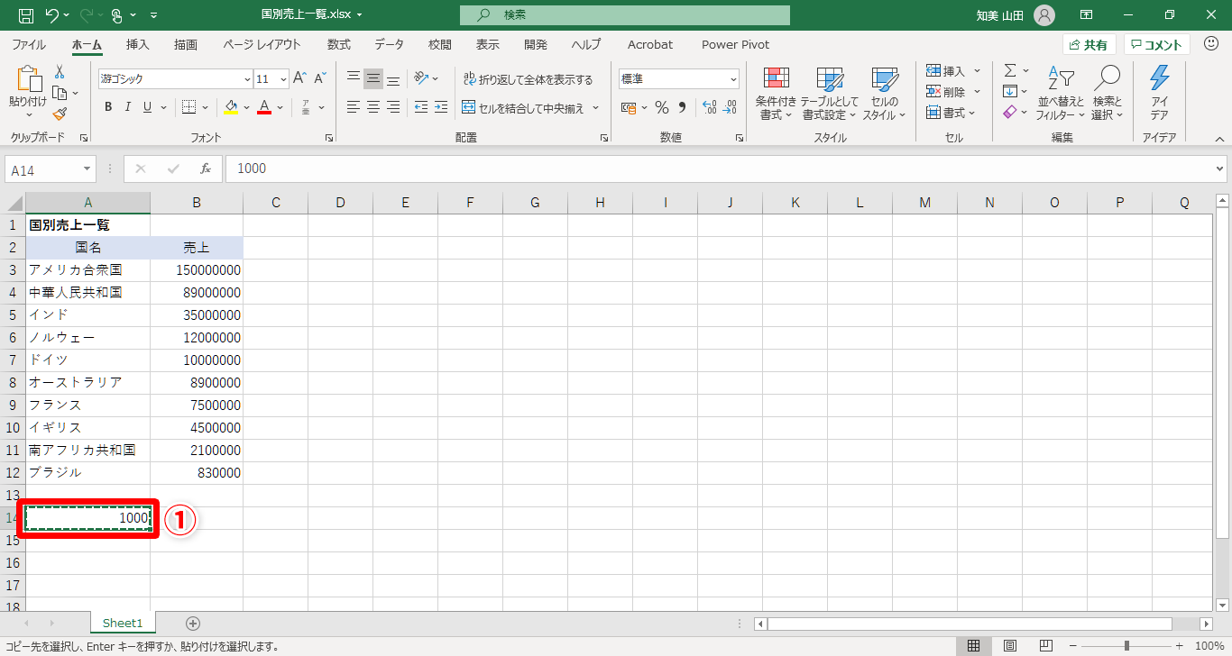Viewport: 1232px width, 656px height.
Task: Click the Format Painter brush icon
Action: [x=60, y=114]
